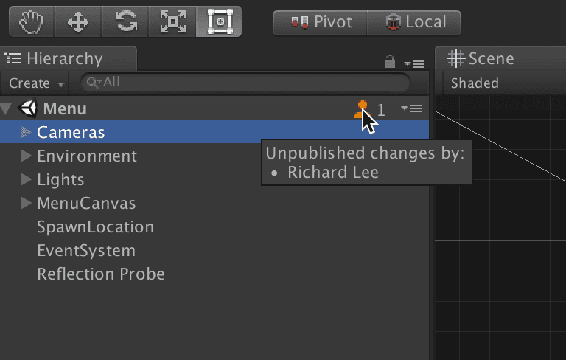This screenshot has height=360, width=566.
Task: Click the orange collaborator icon
Action: tap(362, 108)
